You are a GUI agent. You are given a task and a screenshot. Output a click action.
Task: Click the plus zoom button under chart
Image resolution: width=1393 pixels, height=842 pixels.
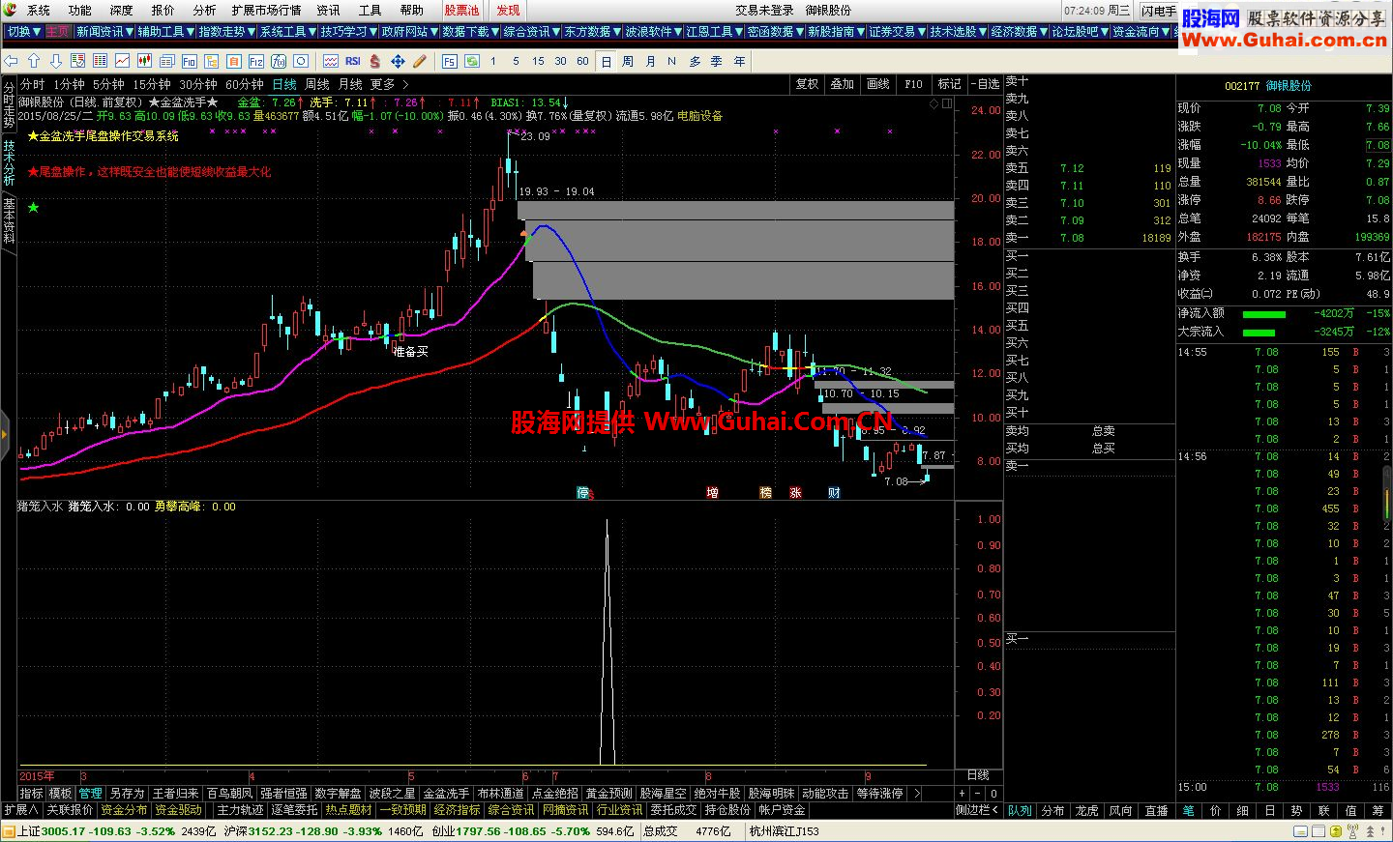963,794
